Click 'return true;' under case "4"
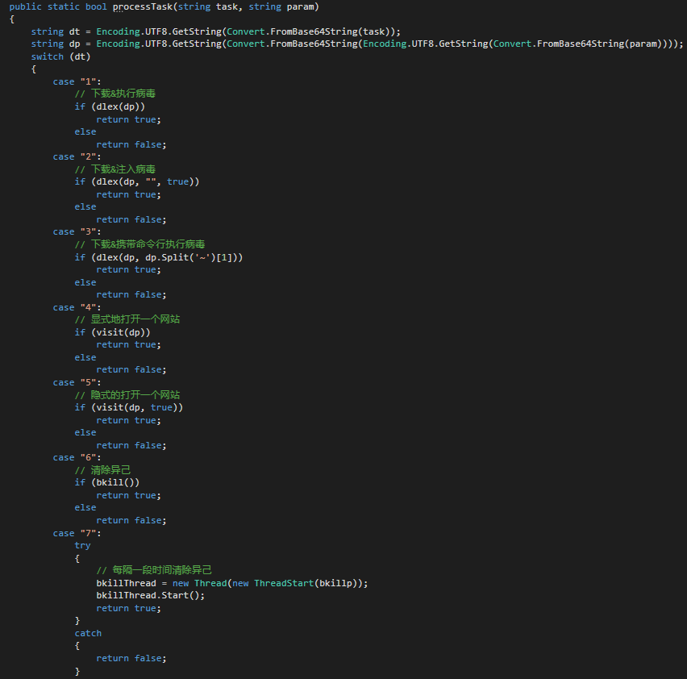The width and height of the screenshot is (687, 679). coord(129,345)
